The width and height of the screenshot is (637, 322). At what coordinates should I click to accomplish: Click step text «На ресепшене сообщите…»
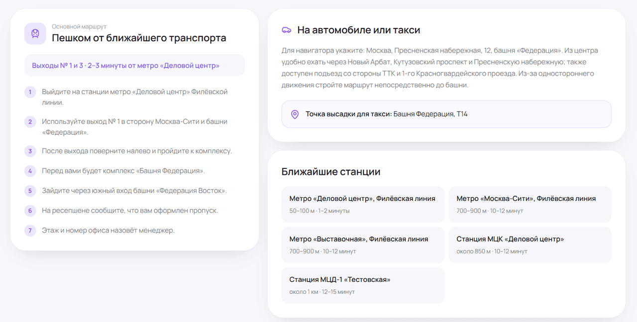click(130, 211)
